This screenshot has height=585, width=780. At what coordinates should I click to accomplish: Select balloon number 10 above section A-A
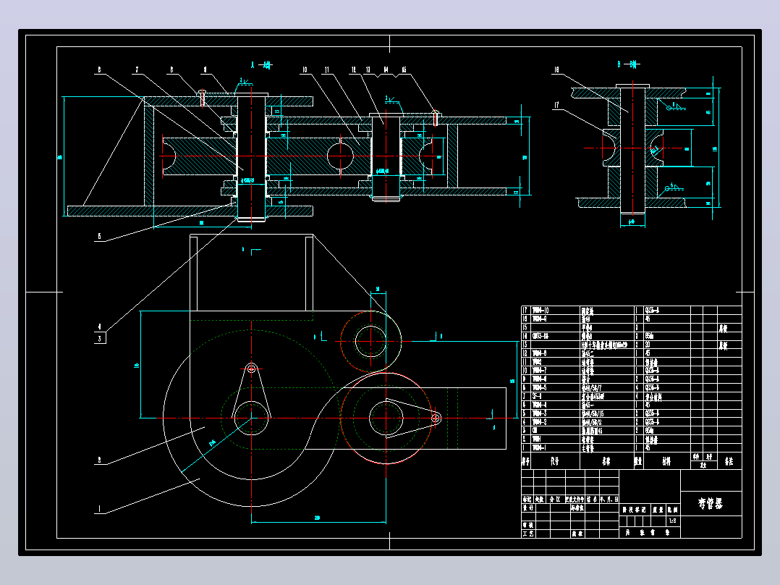[x=304, y=70]
